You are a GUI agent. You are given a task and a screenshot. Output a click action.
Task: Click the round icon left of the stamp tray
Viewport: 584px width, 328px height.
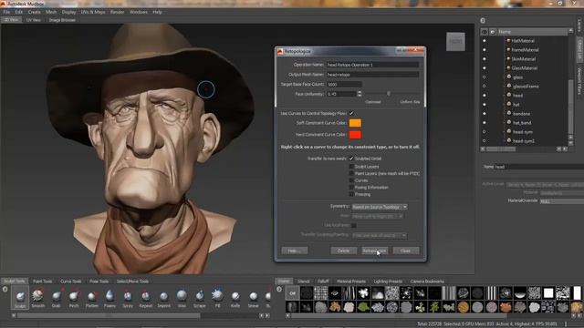click(x=279, y=289)
